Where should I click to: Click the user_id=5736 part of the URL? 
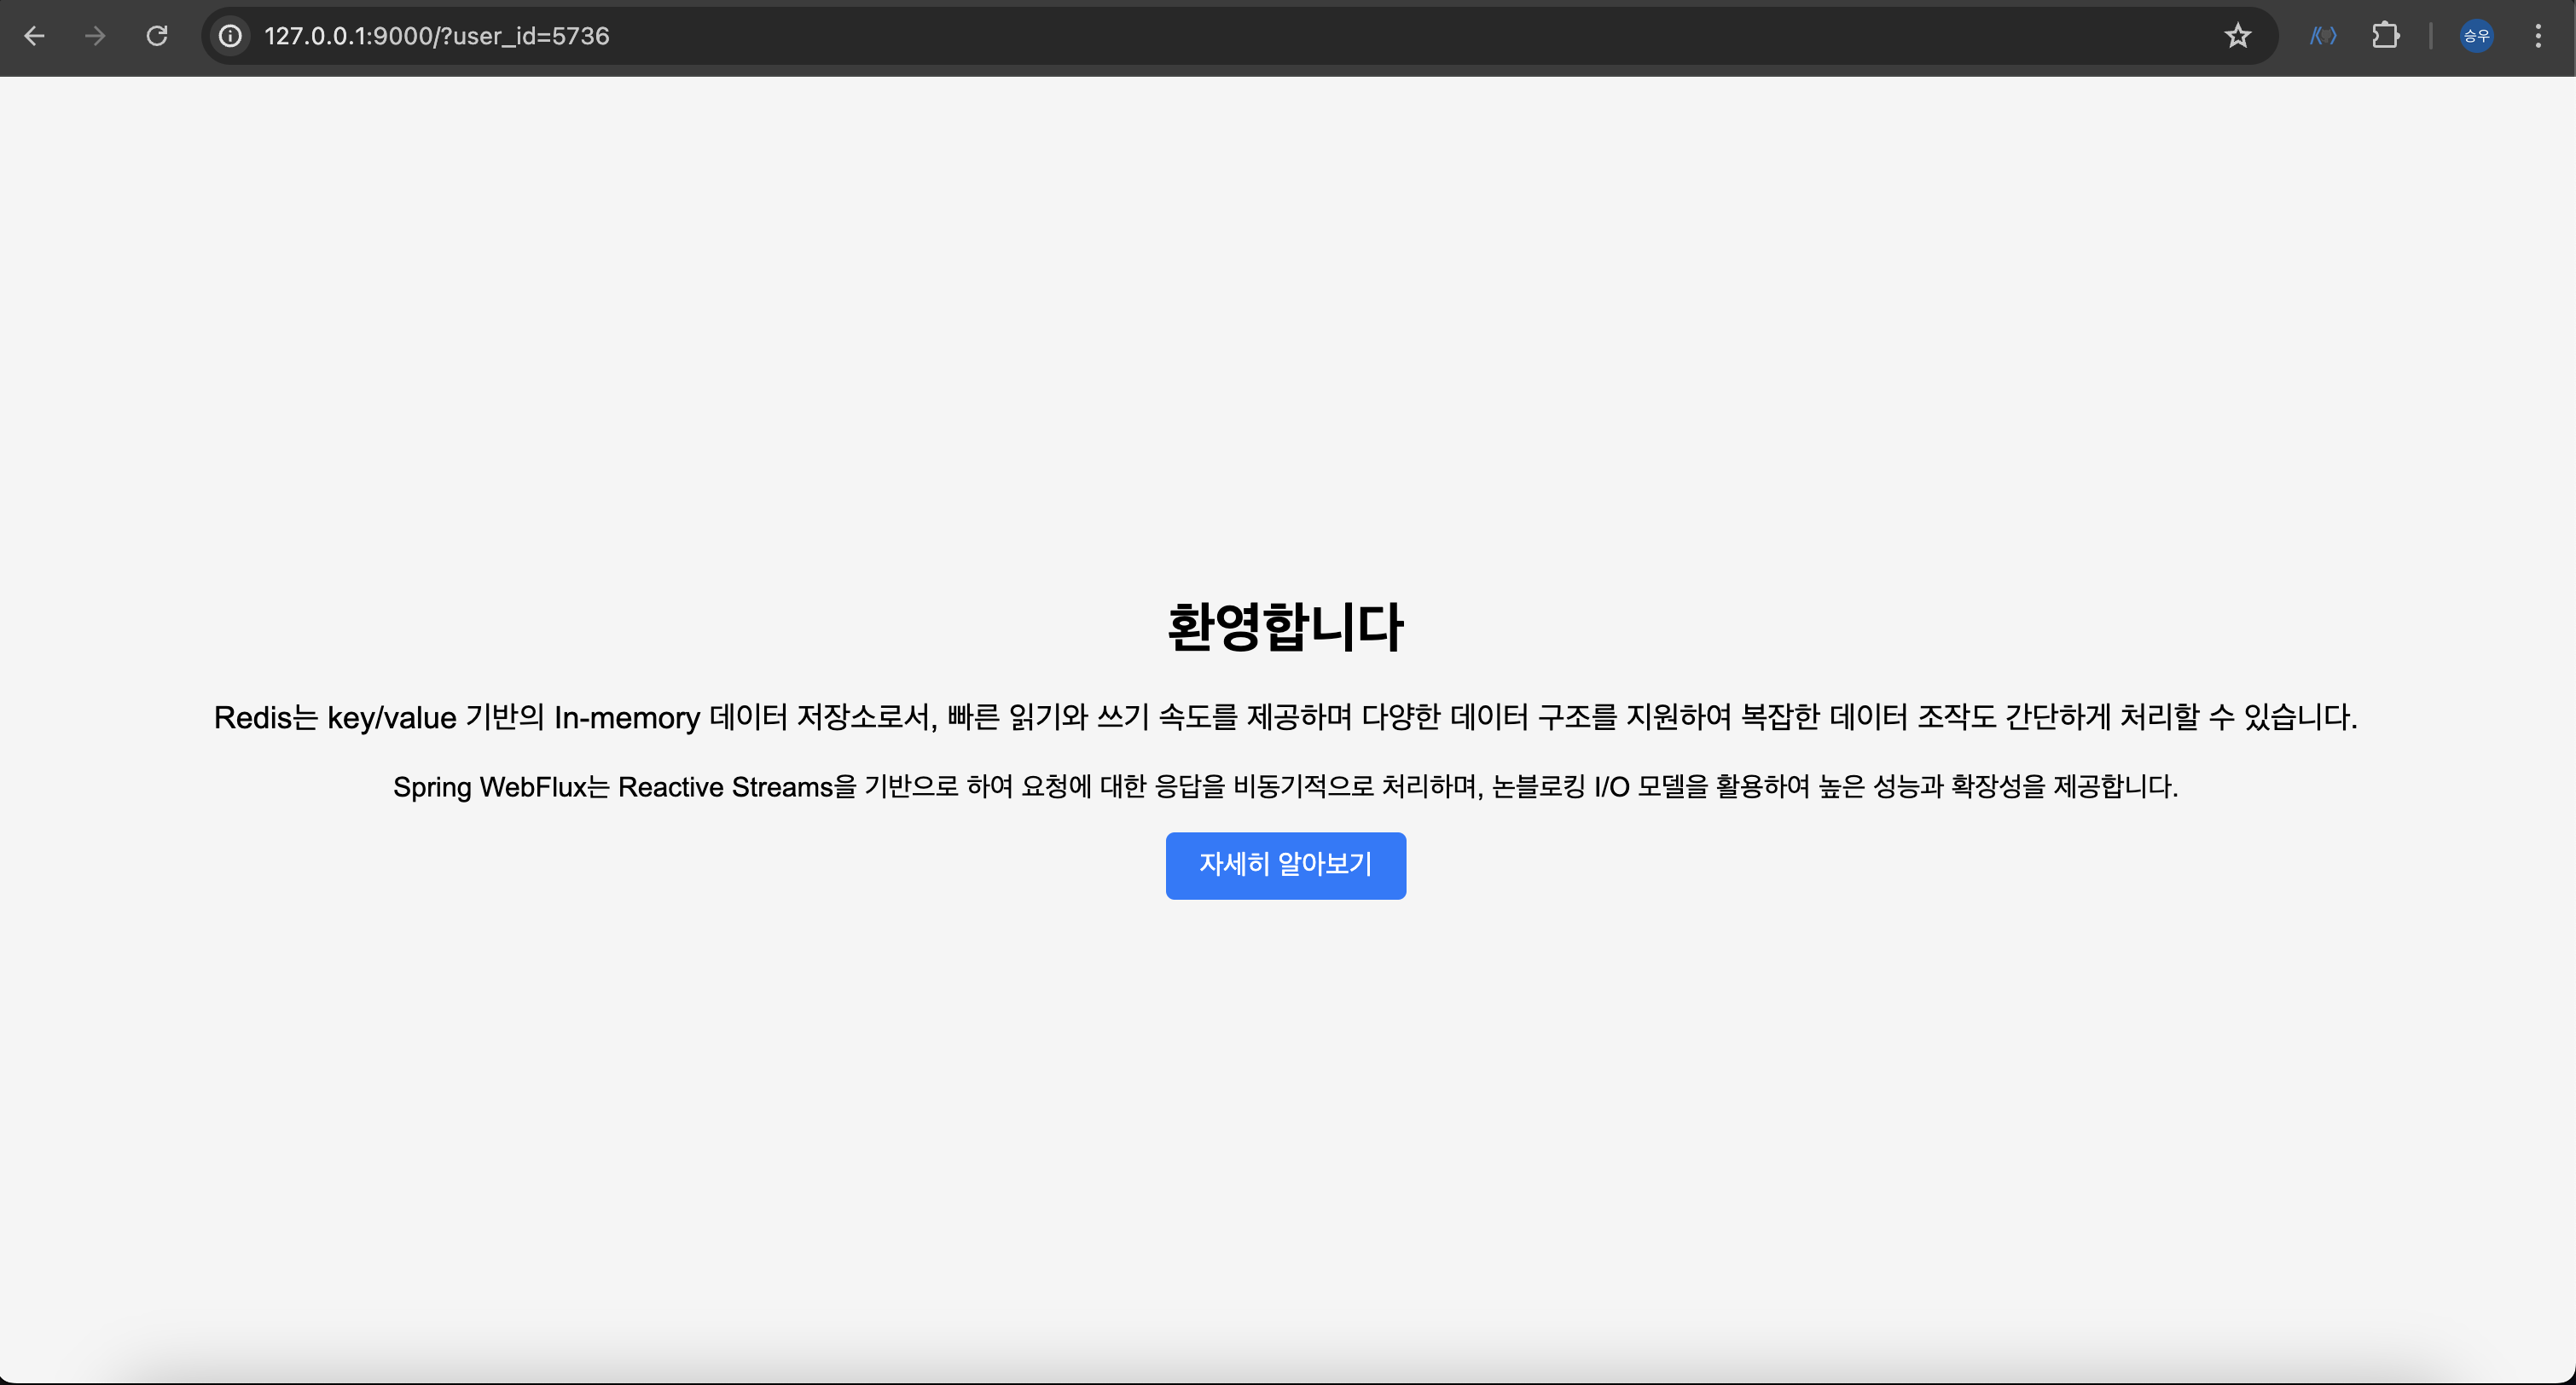click(x=530, y=36)
